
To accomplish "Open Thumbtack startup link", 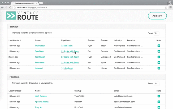I will (x=40, y=46).
